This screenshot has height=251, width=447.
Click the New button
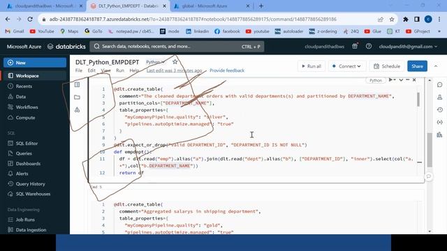tap(35, 63)
